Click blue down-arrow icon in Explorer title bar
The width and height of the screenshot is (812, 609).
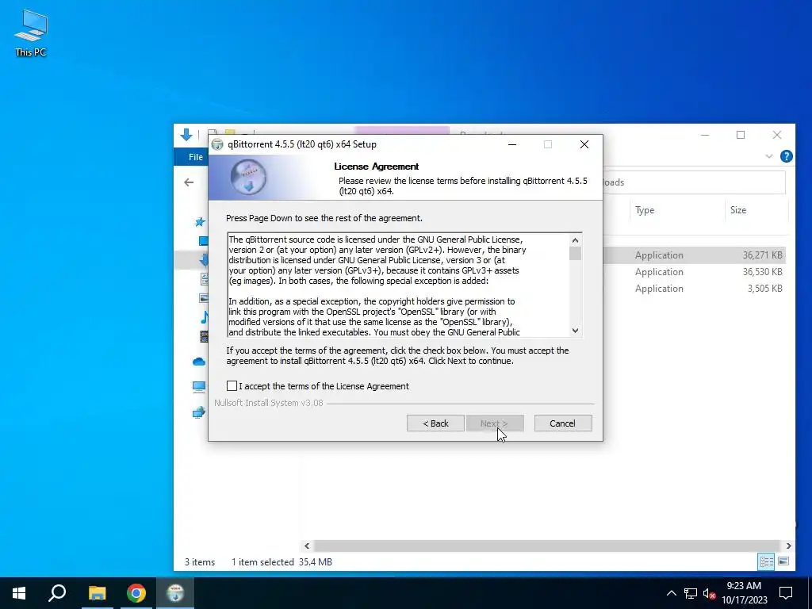[x=186, y=135]
